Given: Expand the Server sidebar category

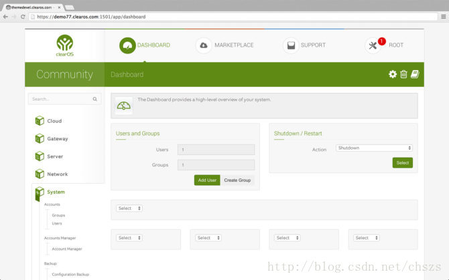Looking at the screenshot, I should pos(55,156).
